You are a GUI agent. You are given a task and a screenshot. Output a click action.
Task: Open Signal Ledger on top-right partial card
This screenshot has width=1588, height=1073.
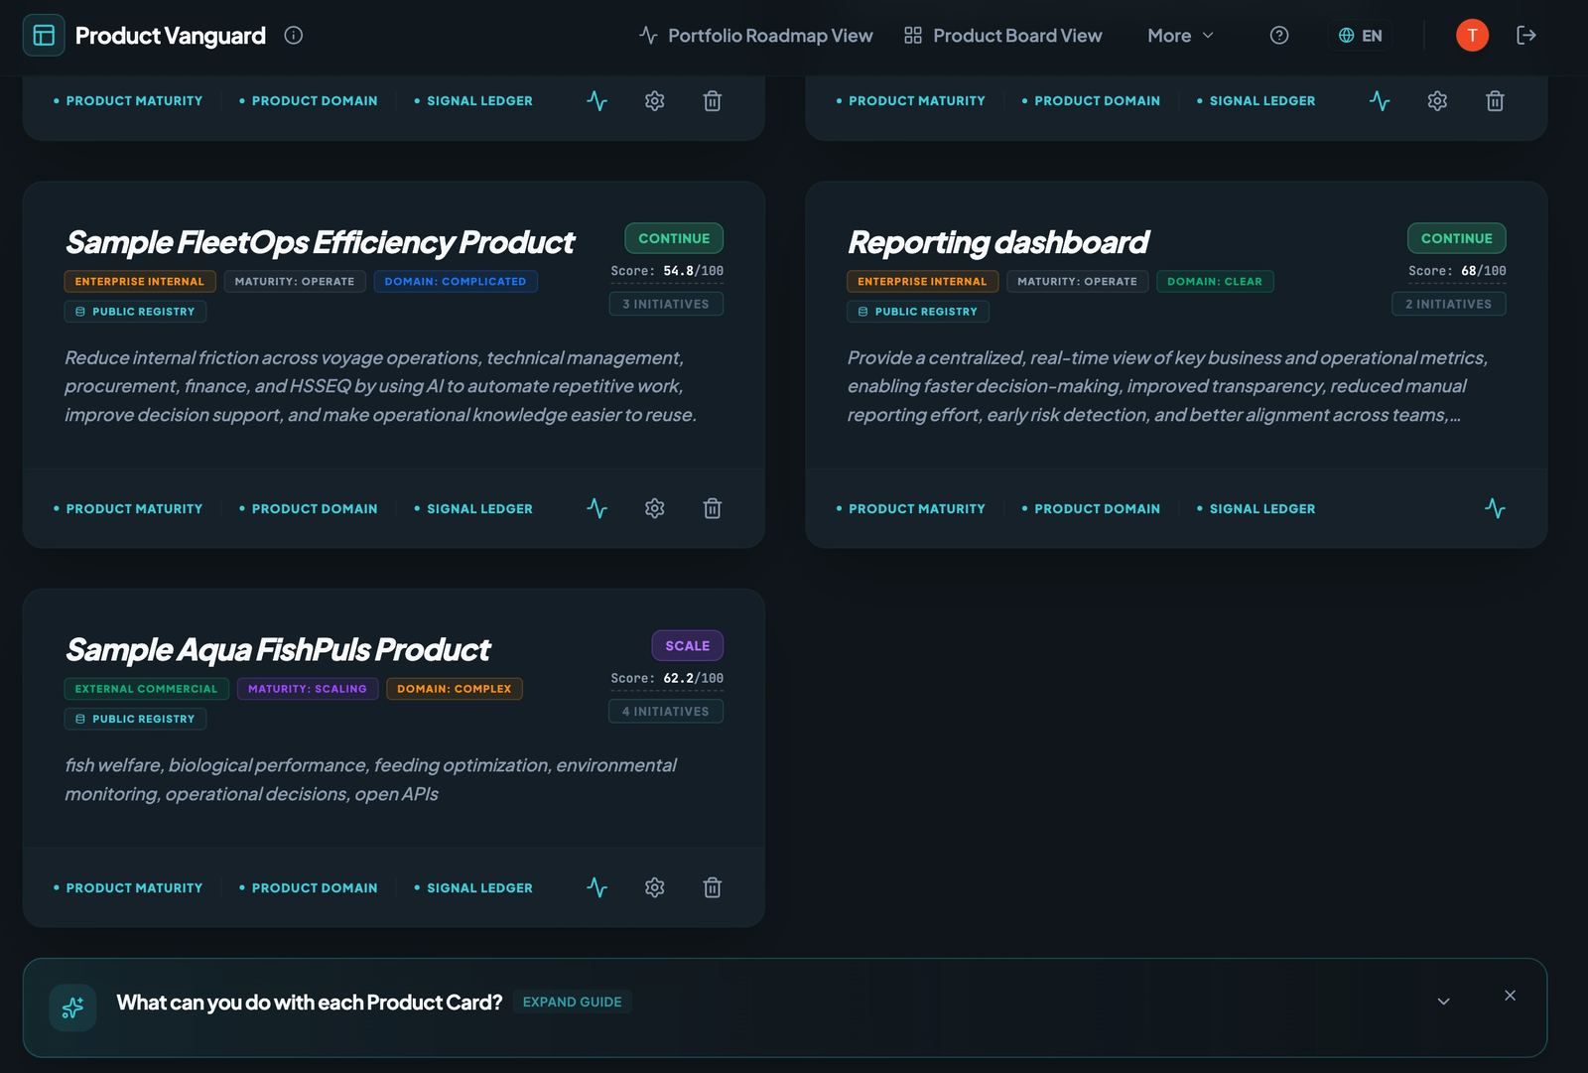pos(1257,101)
